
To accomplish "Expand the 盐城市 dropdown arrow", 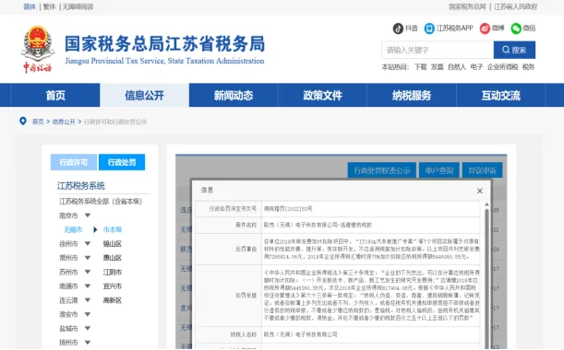I will [x=88, y=328].
